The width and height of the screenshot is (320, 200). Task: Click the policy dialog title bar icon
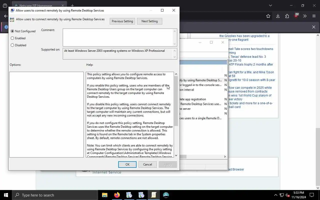click(x=12, y=10)
